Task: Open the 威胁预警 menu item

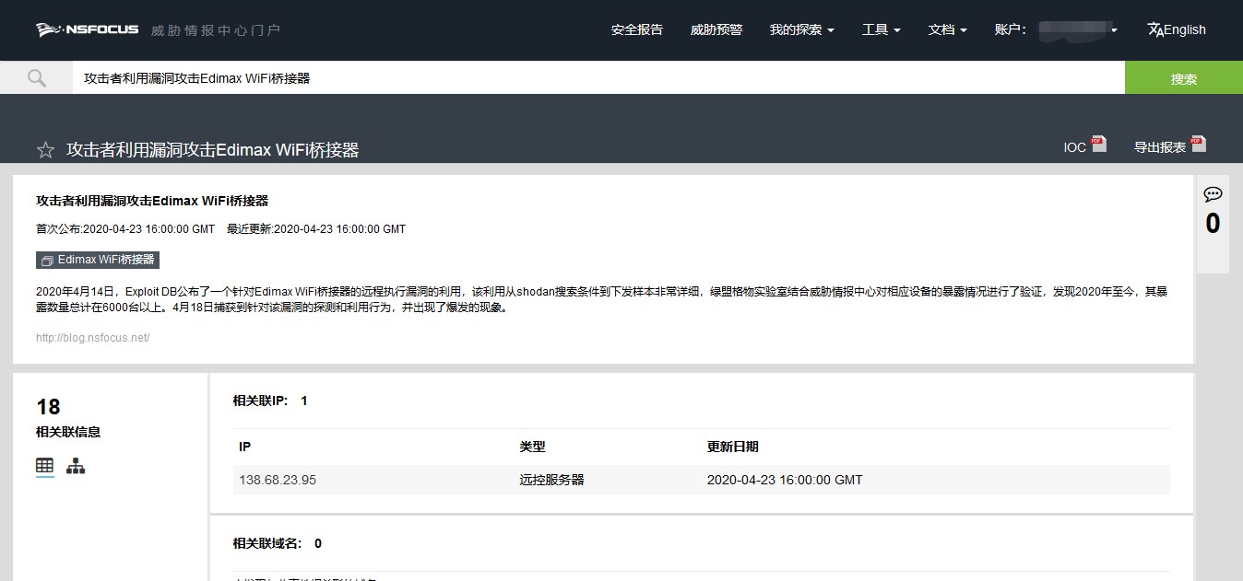Action: [x=716, y=29]
